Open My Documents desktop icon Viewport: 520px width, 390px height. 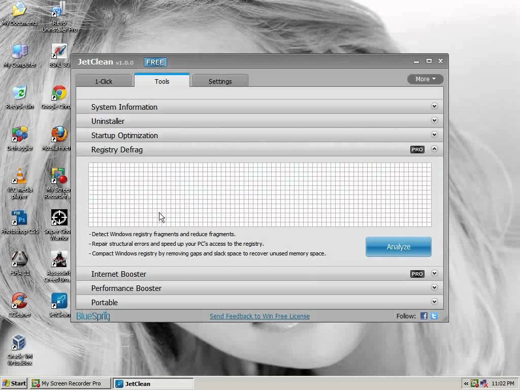(19, 13)
